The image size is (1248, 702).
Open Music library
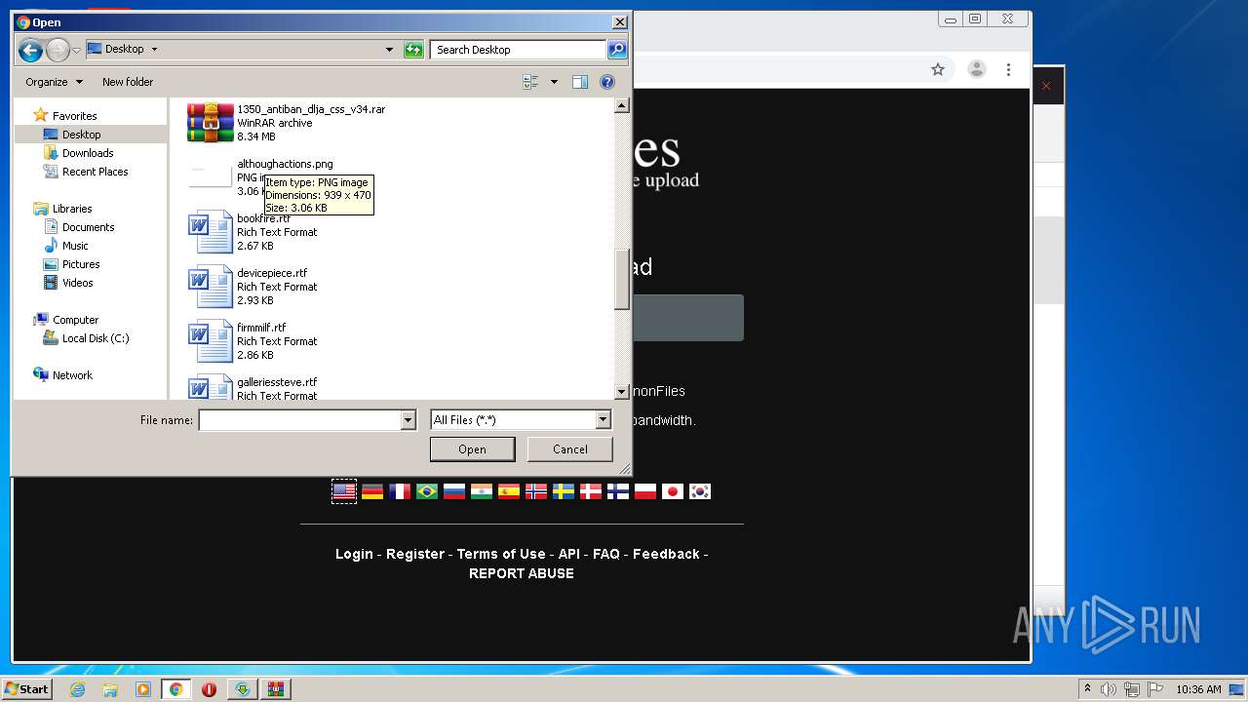coord(75,246)
